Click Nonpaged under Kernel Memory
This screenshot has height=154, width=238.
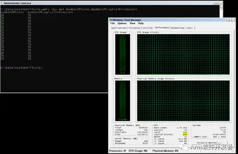(131, 143)
